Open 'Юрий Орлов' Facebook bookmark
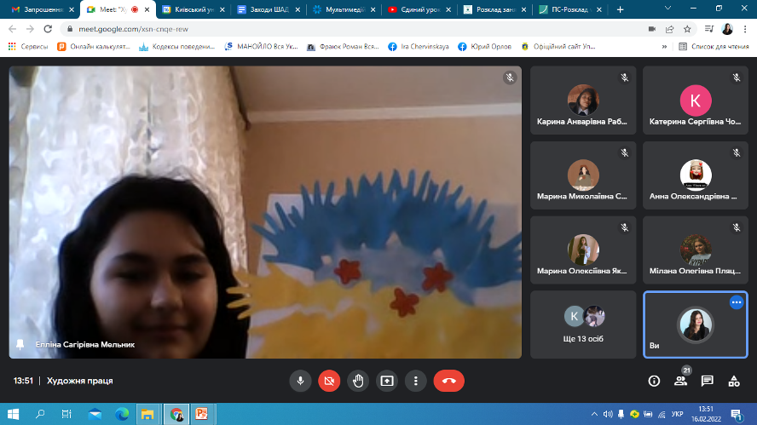This screenshot has width=757, height=425. [x=485, y=46]
